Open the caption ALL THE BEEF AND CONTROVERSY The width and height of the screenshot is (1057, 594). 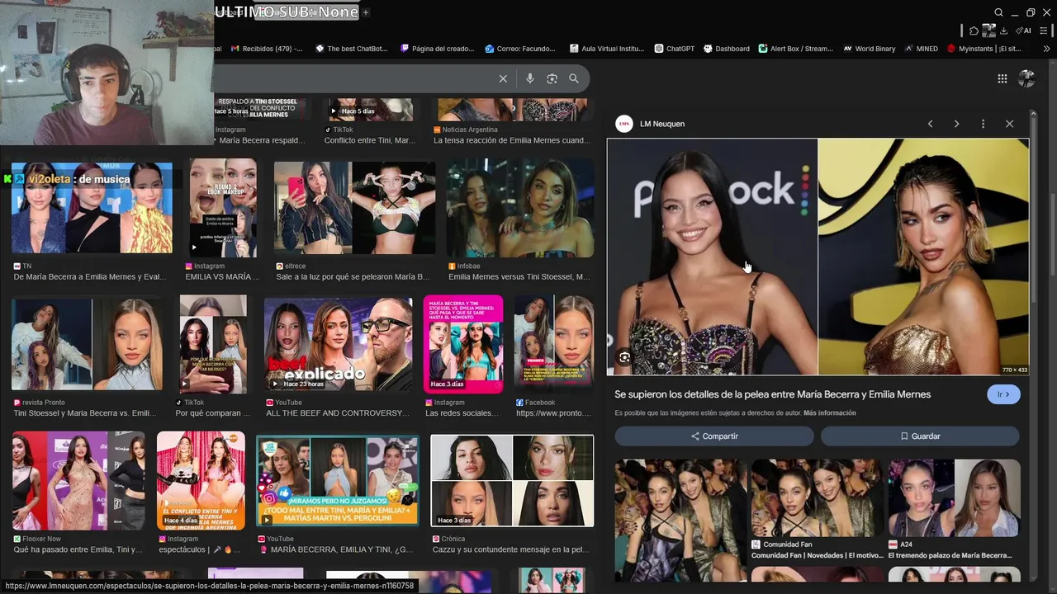pos(337,412)
